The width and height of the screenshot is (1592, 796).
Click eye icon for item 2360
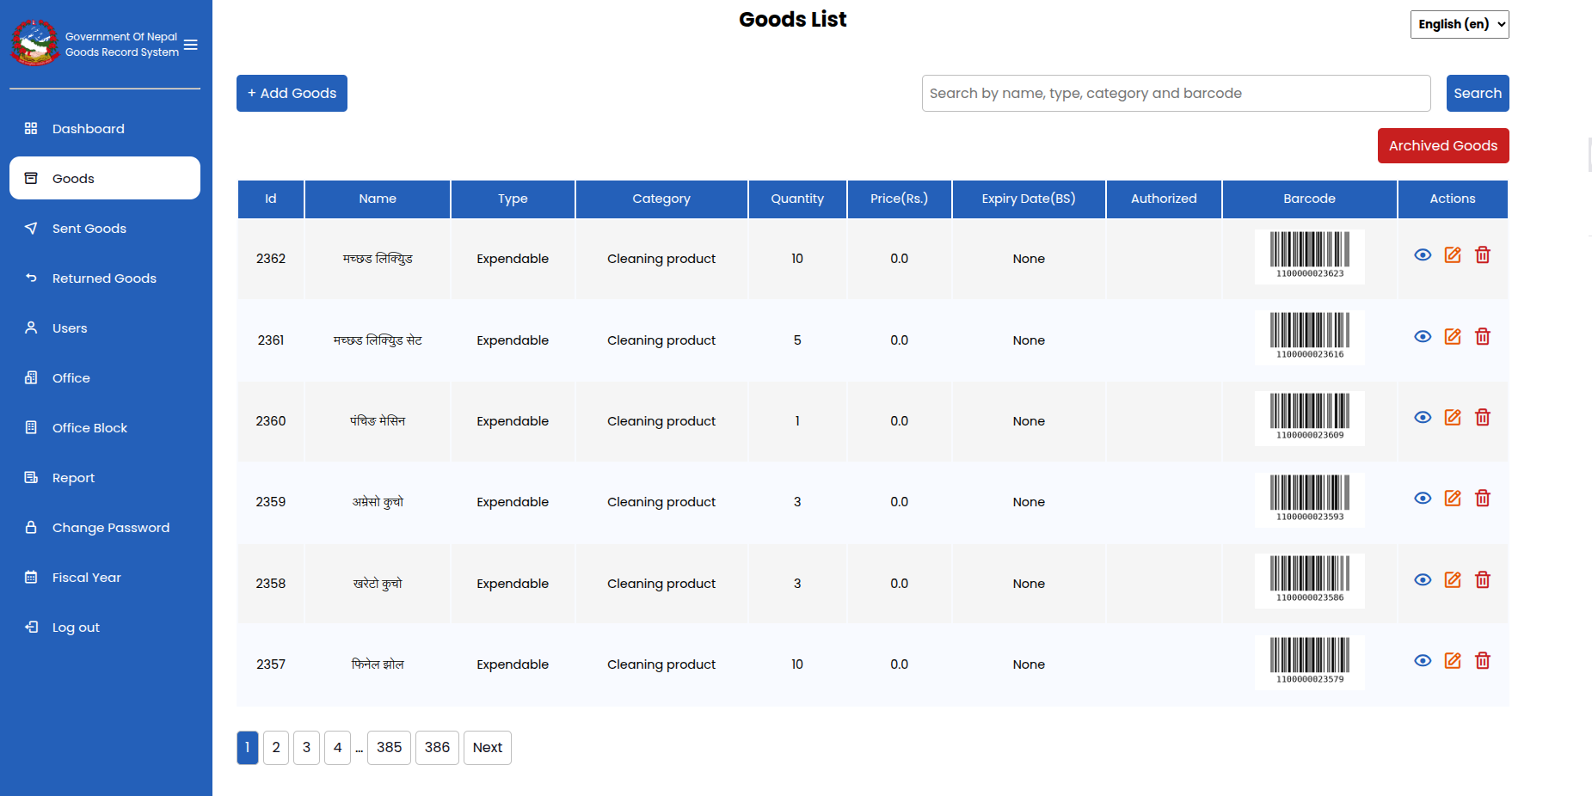click(1423, 417)
